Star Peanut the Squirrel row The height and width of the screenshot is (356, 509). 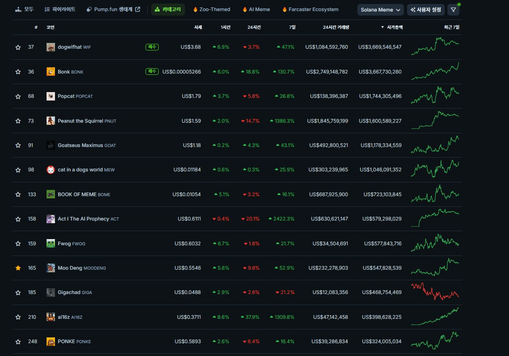(x=18, y=121)
